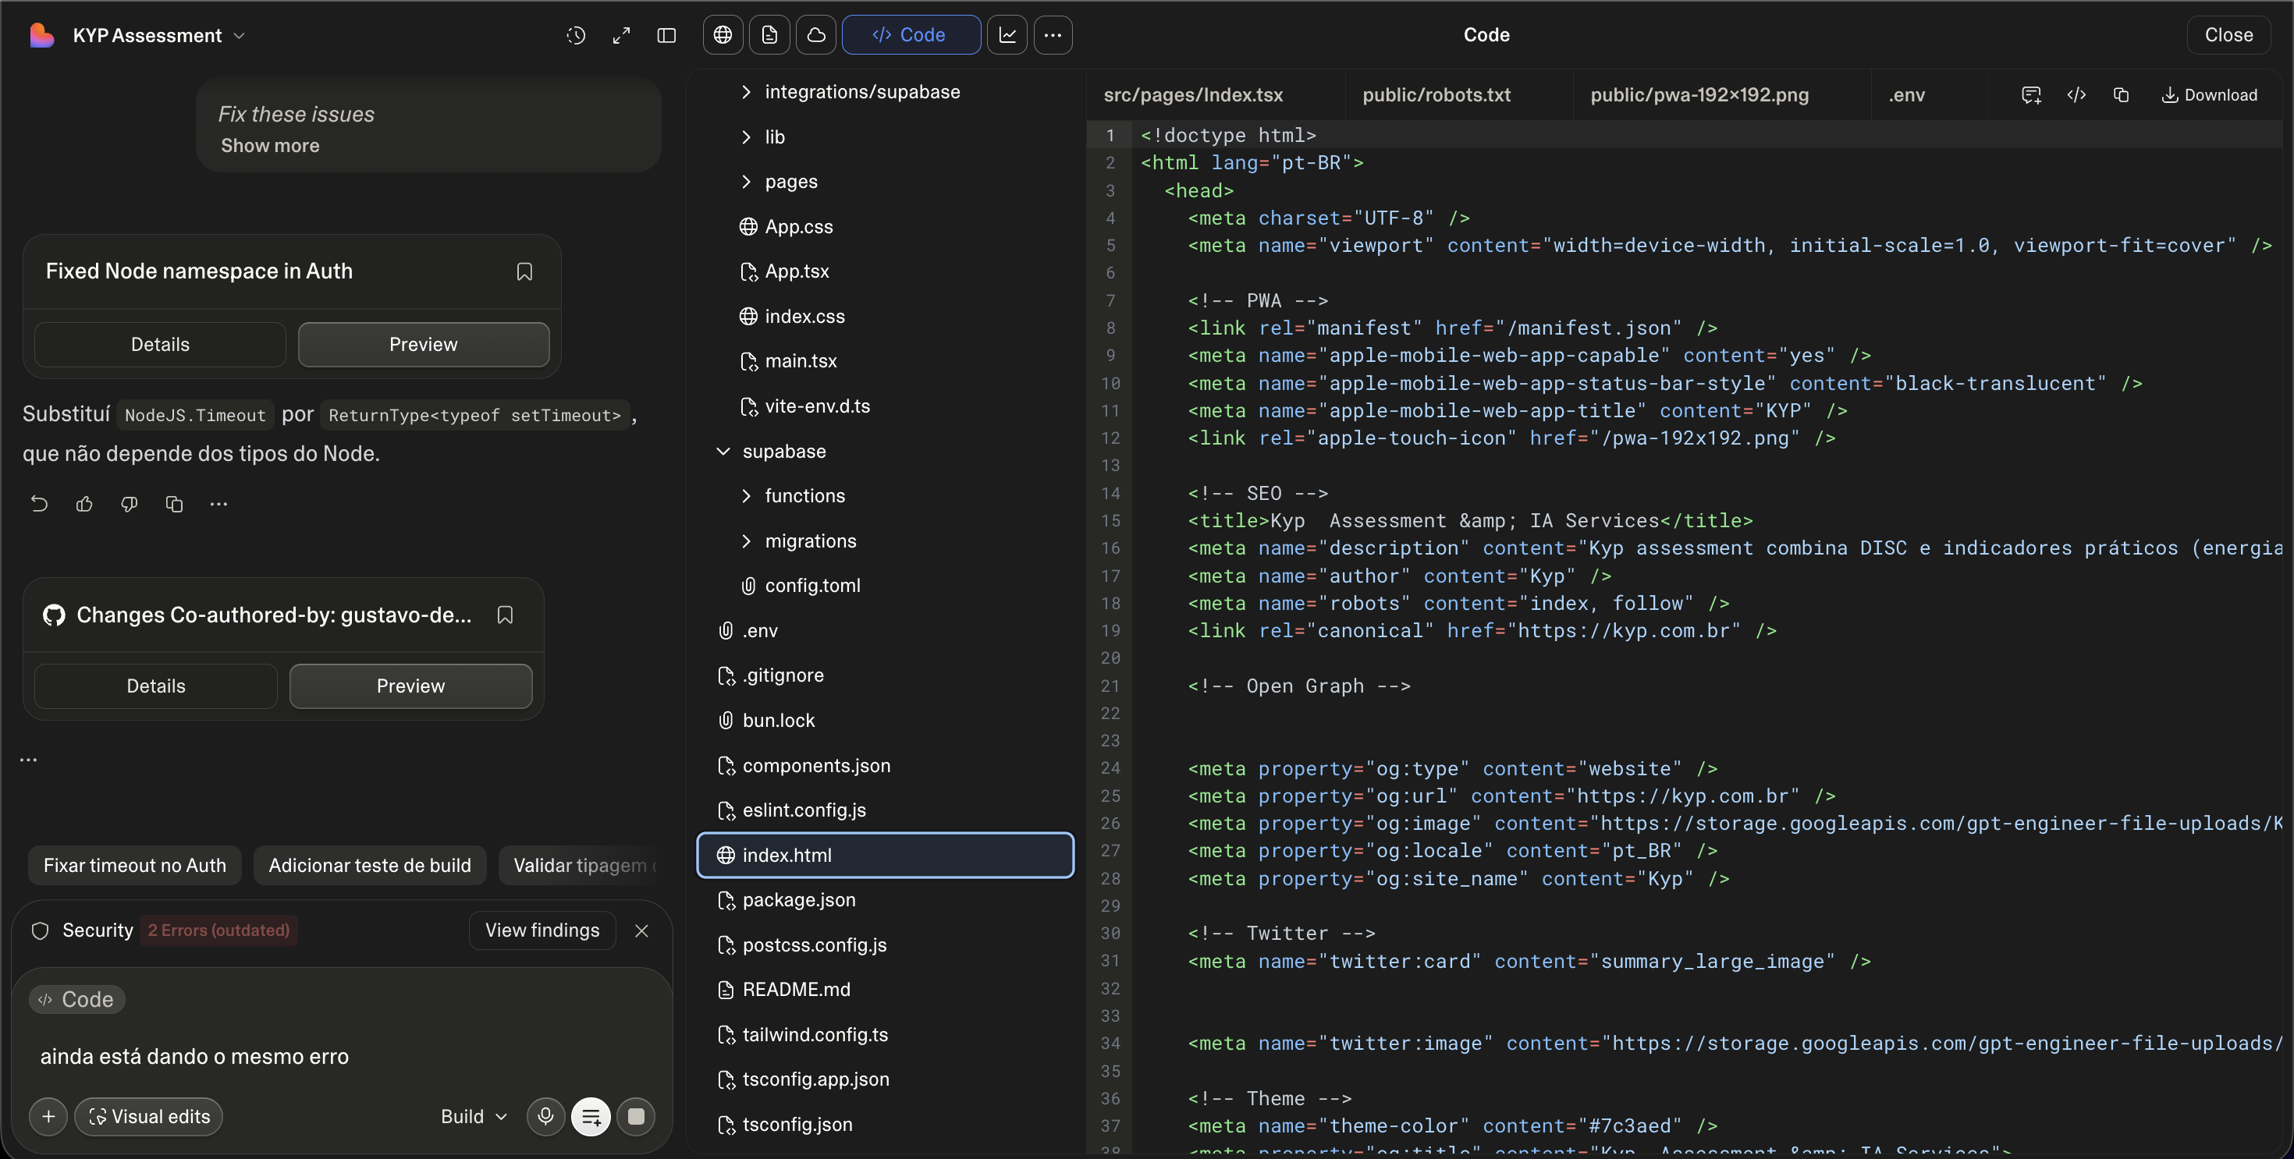Screen dimensions: 2294x1159
Task: Open the src/pages/Index.tsx tab
Action: [x=1193, y=95]
